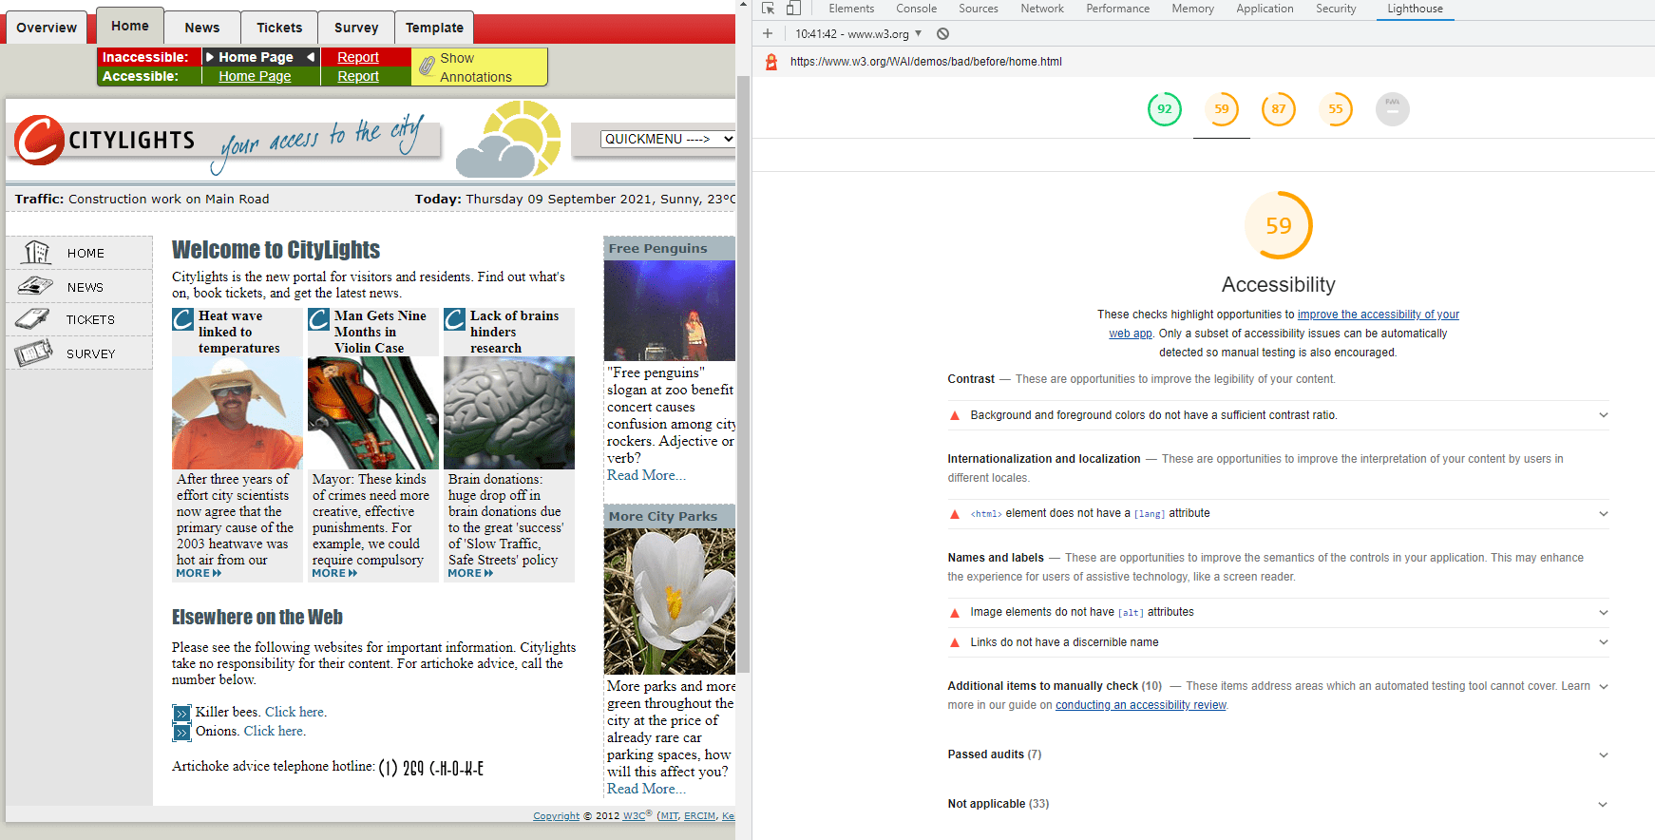The height and width of the screenshot is (840, 1655).
Task: Select the green 92 performance score gauge
Action: click(x=1164, y=109)
